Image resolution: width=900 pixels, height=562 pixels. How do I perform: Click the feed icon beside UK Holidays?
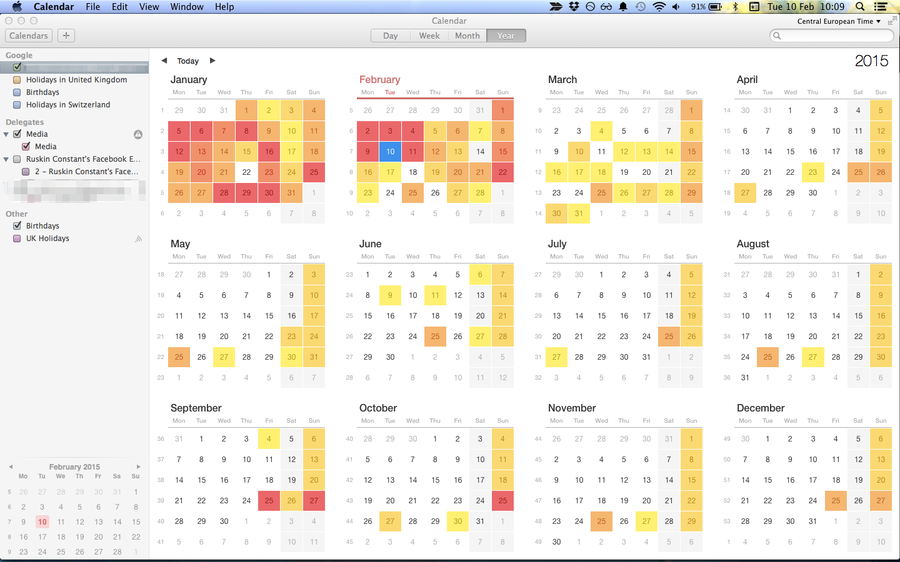tap(138, 239)
